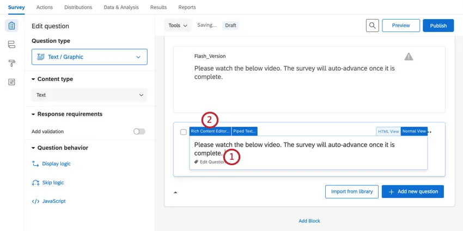Open the Tools dropdown menu
Viewport: 463px width, 231px height.
[178, 26]
